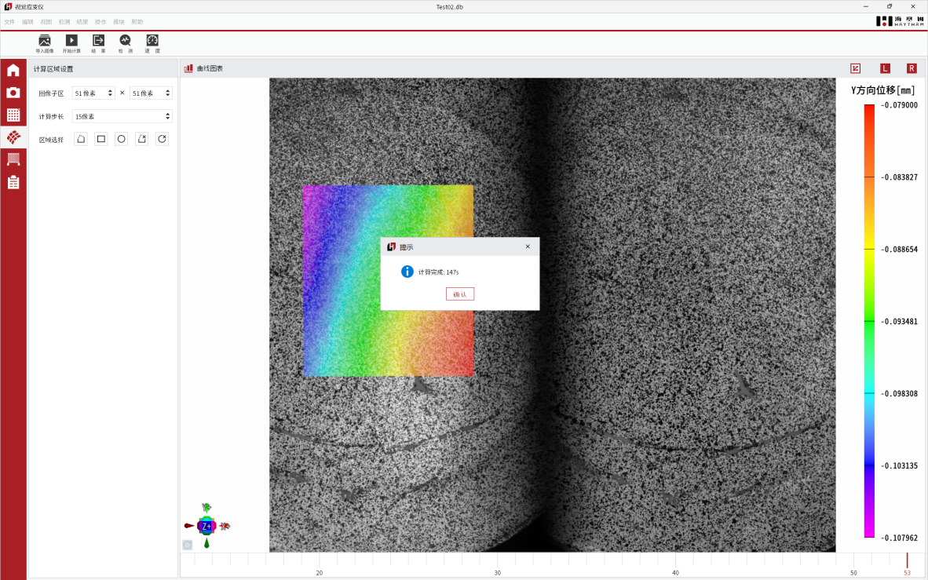Open the 结果 export results toolbar icon

(98, 41)
